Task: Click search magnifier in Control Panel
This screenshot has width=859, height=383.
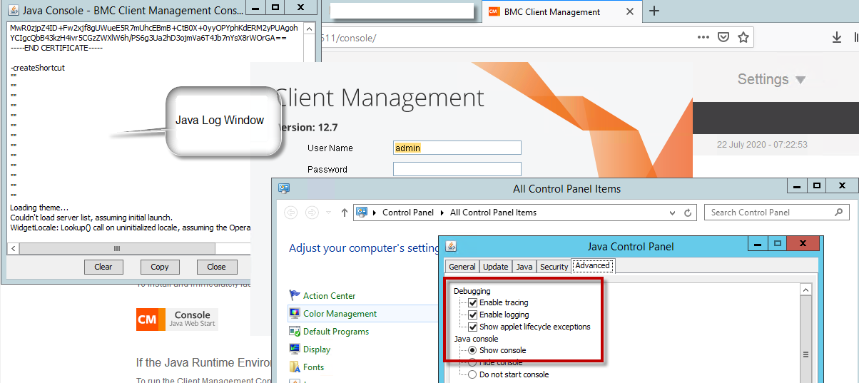Action: pos(840,212)
